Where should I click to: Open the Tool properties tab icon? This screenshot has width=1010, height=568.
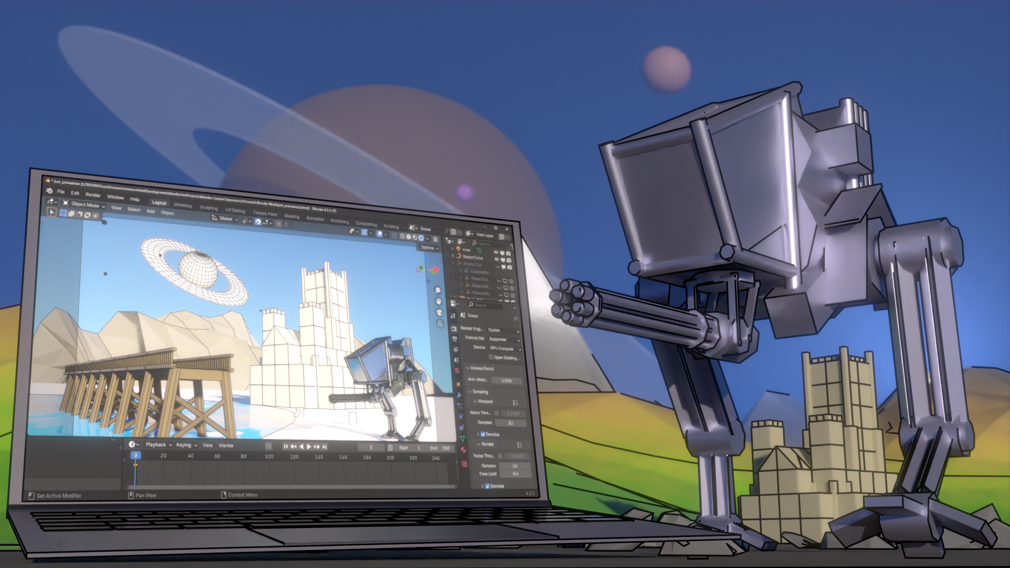pyautogui.click(x=452, y=316)
